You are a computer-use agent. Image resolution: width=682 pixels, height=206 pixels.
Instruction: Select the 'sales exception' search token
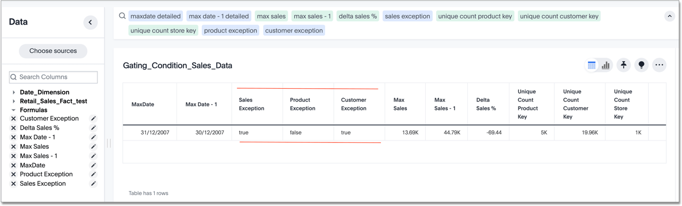[407, 16]
